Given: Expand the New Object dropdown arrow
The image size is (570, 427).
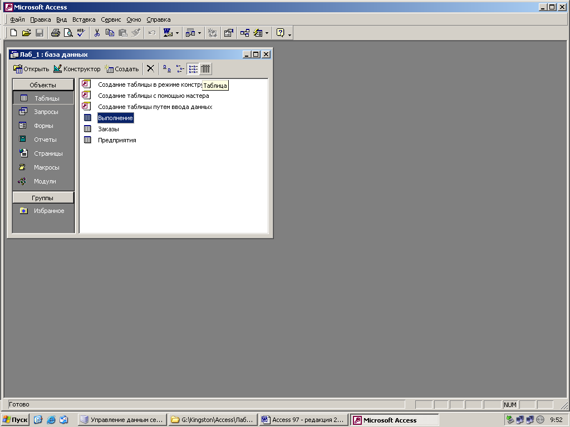Looking at the screenshot, I should [267, 33].
